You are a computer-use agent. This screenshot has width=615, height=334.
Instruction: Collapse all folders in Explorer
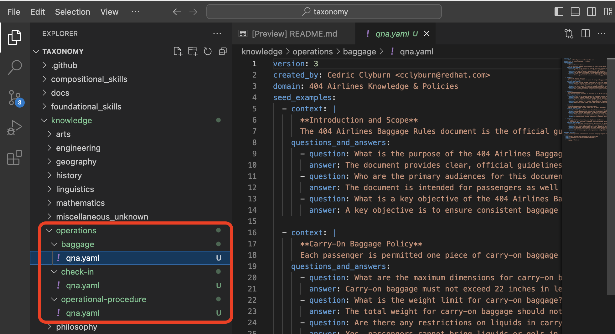(223, 51)
